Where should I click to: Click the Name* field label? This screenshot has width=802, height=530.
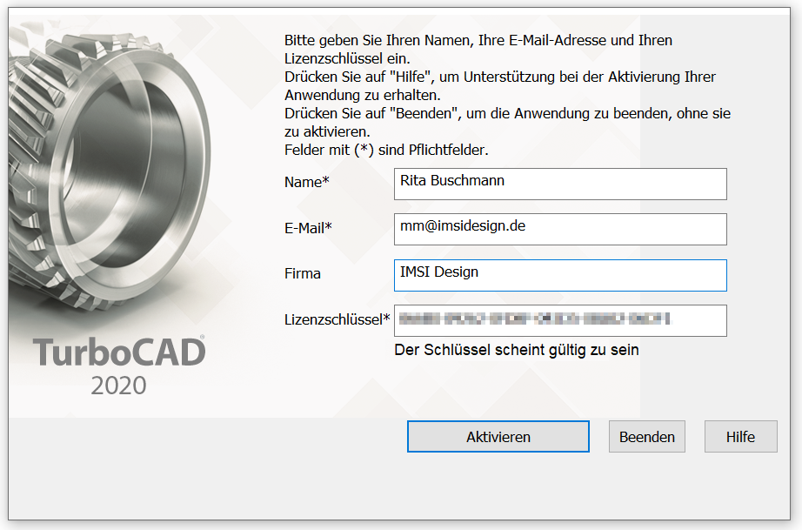point(307,182)
